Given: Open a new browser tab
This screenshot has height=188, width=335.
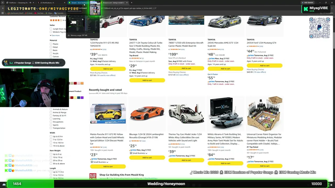Looking at the screenshot, I should click(x=131, y=3).
